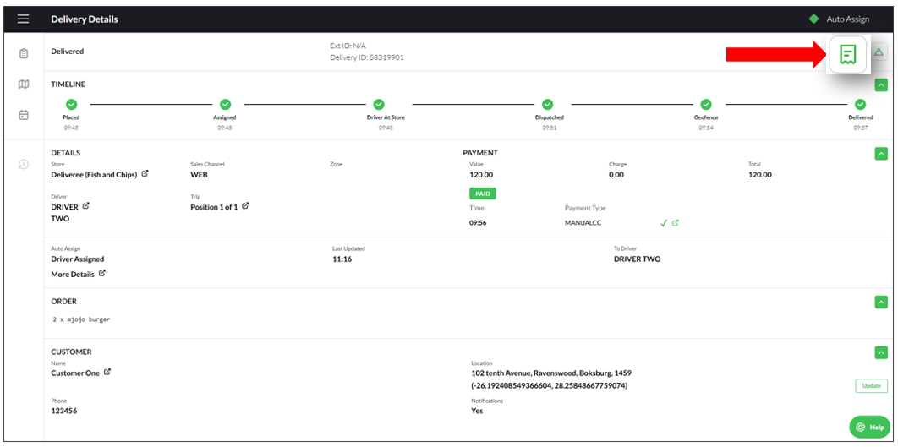Click the Customer One name
898x447 pixels.
[x=75, y=373]
